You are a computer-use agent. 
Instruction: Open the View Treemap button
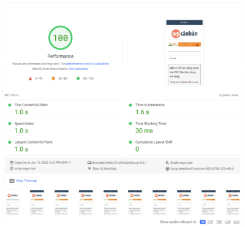pyautogui.click(x=23, y=181)
